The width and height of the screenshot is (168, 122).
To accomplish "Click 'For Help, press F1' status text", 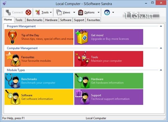I will (x=13, y=118).
